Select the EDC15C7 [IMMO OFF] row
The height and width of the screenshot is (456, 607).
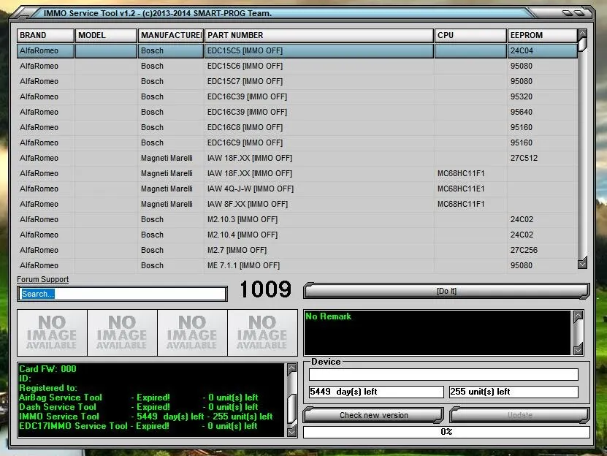(297, 81)
